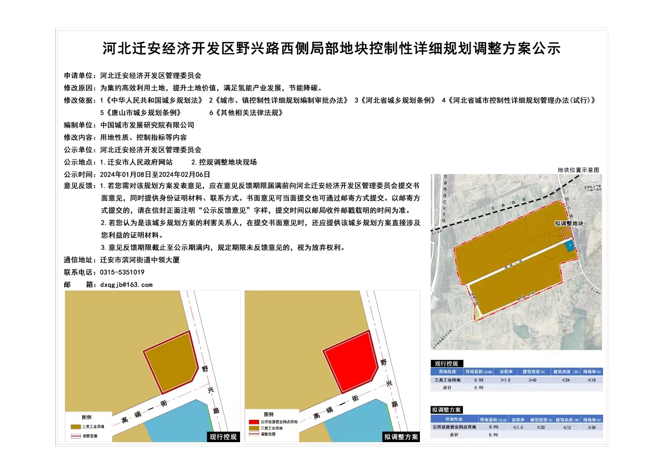Click the ≤1.0 容积率 cell

(518, 427)
